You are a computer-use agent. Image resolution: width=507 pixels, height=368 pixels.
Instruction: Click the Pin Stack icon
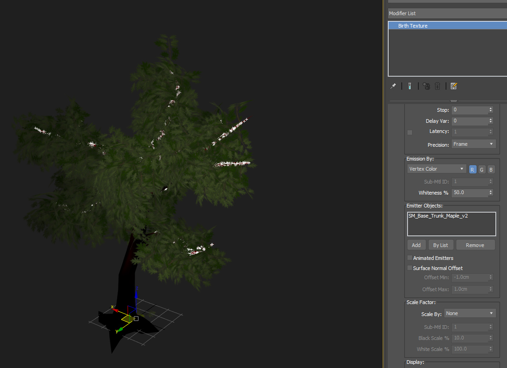(393, 86)
